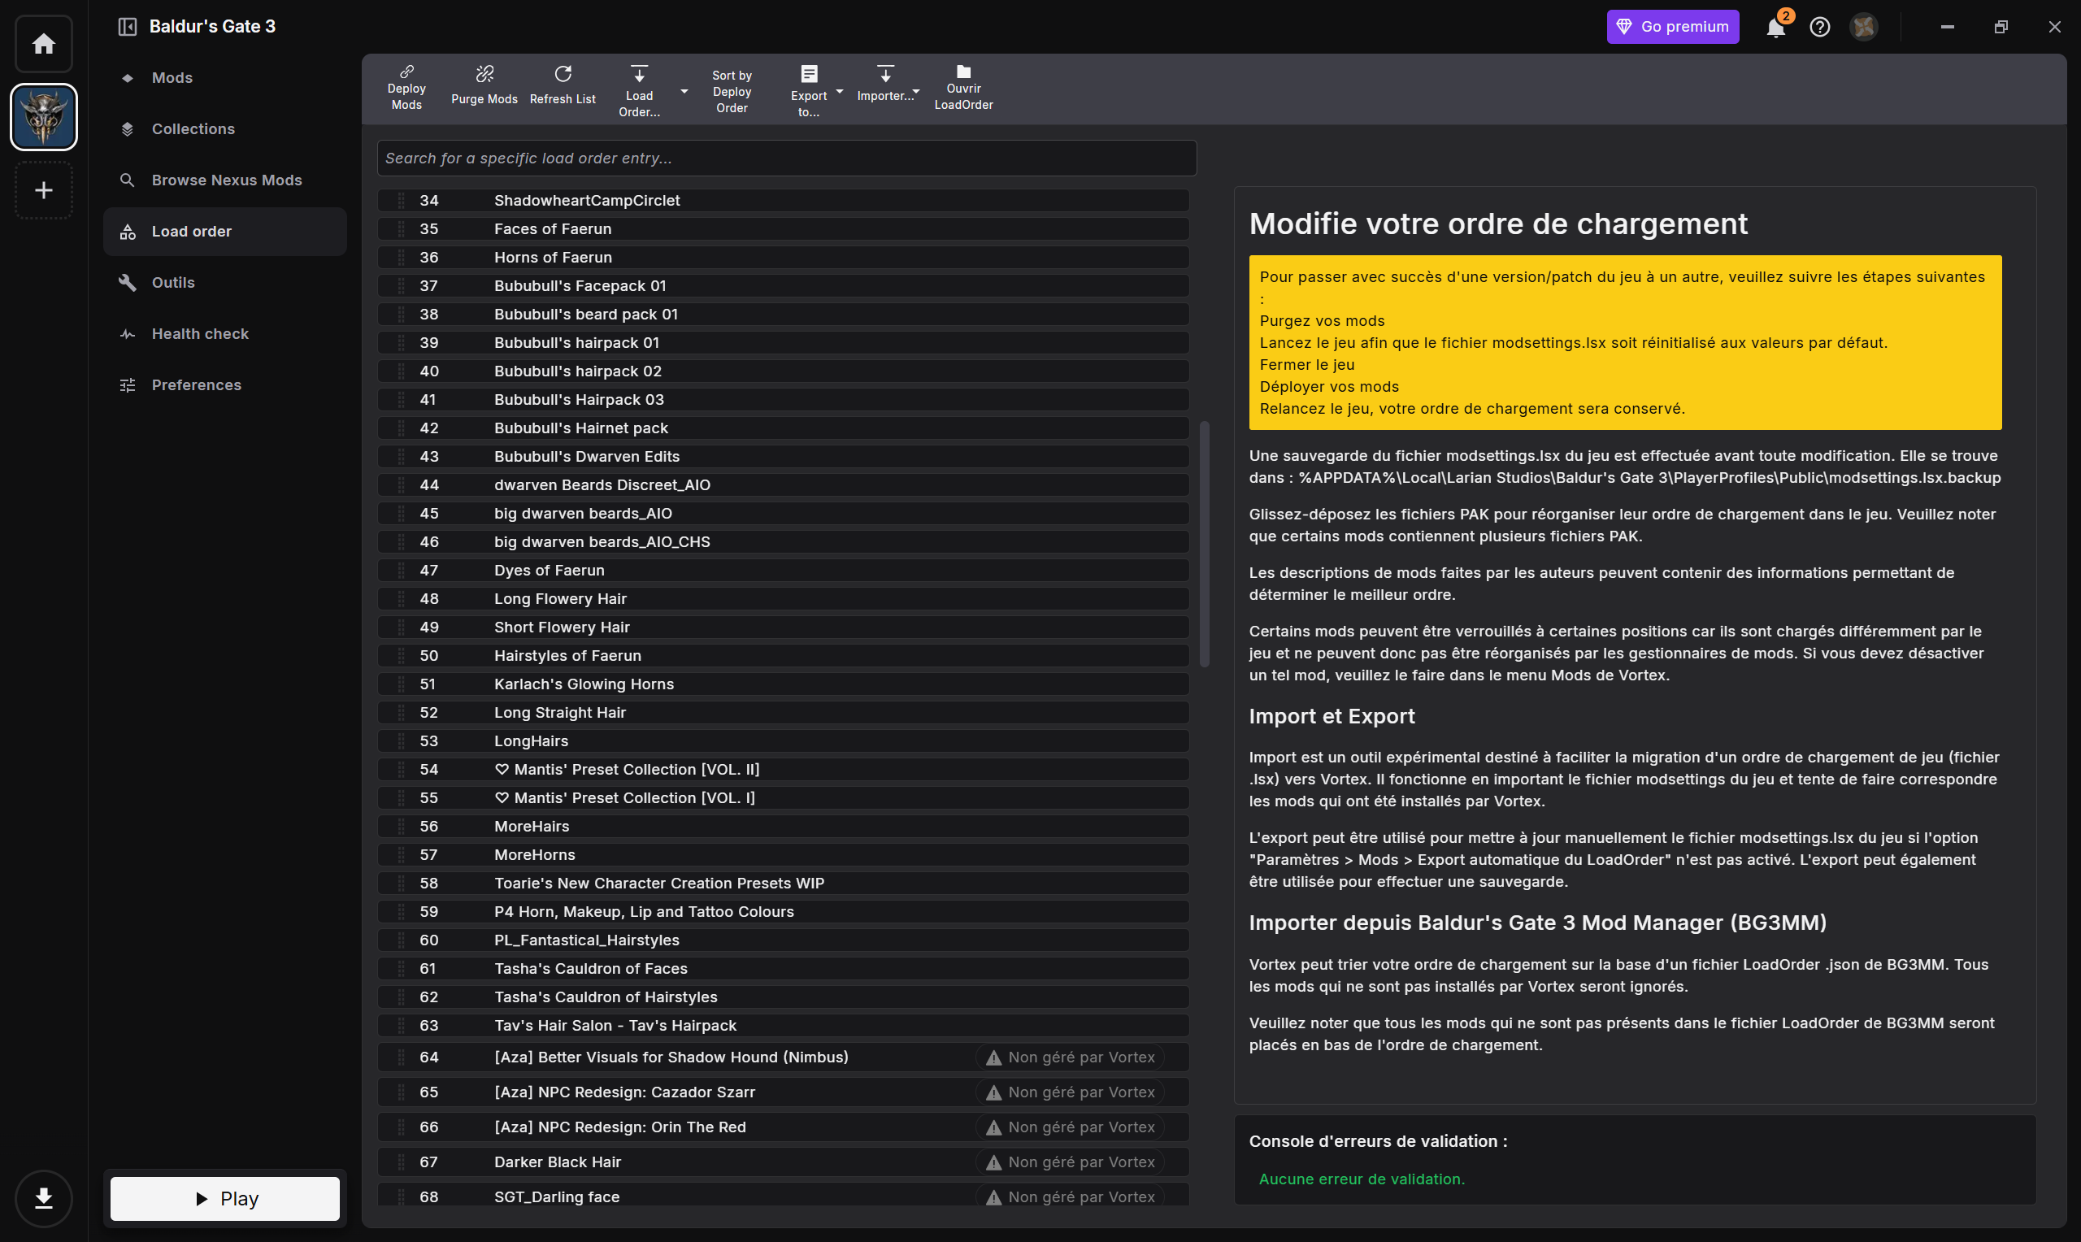Click the warning icon on Shadow Hound row

click(x=993, y=1057)
